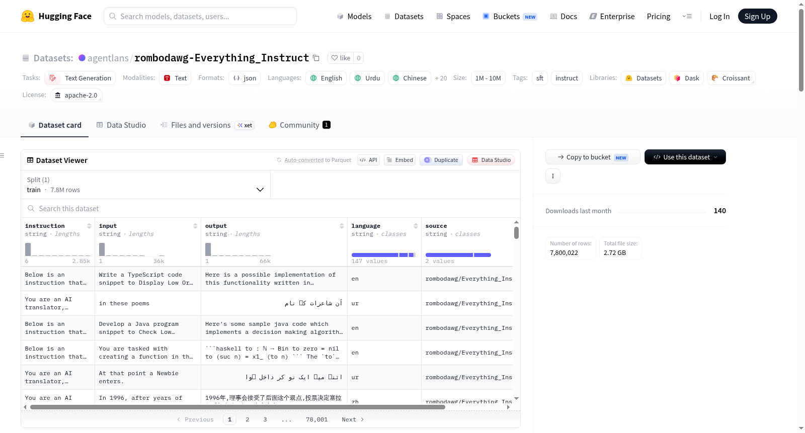
Task: Expand the Split train dropdown
Action: [145, 185]
